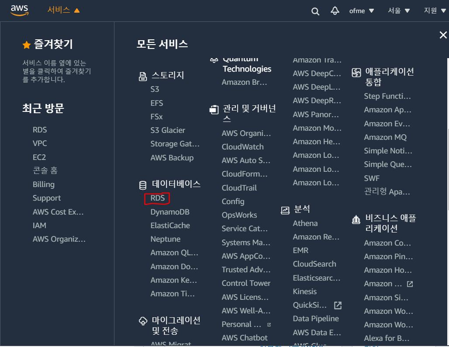Image resolution: width=449 pixels, height=347 pixels.
Task: Open VPC from recently visited
Action: tap(39, 143)
